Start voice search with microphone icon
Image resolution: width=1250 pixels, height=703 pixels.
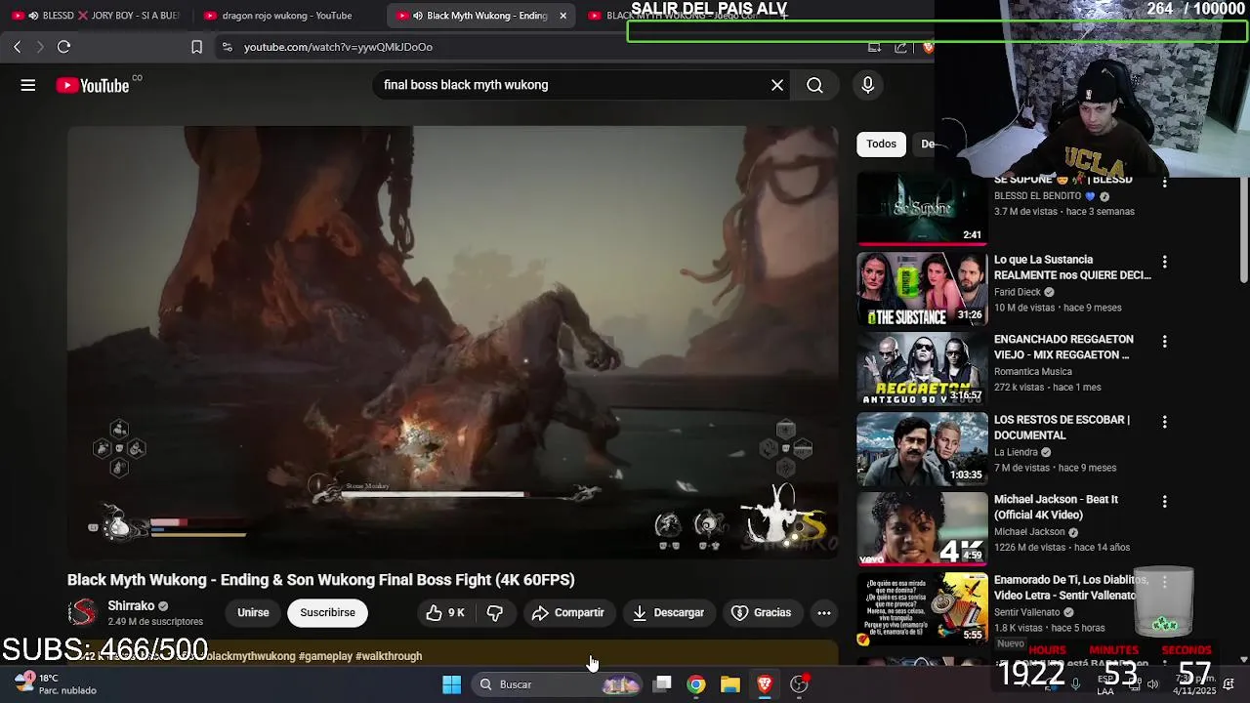867,85
